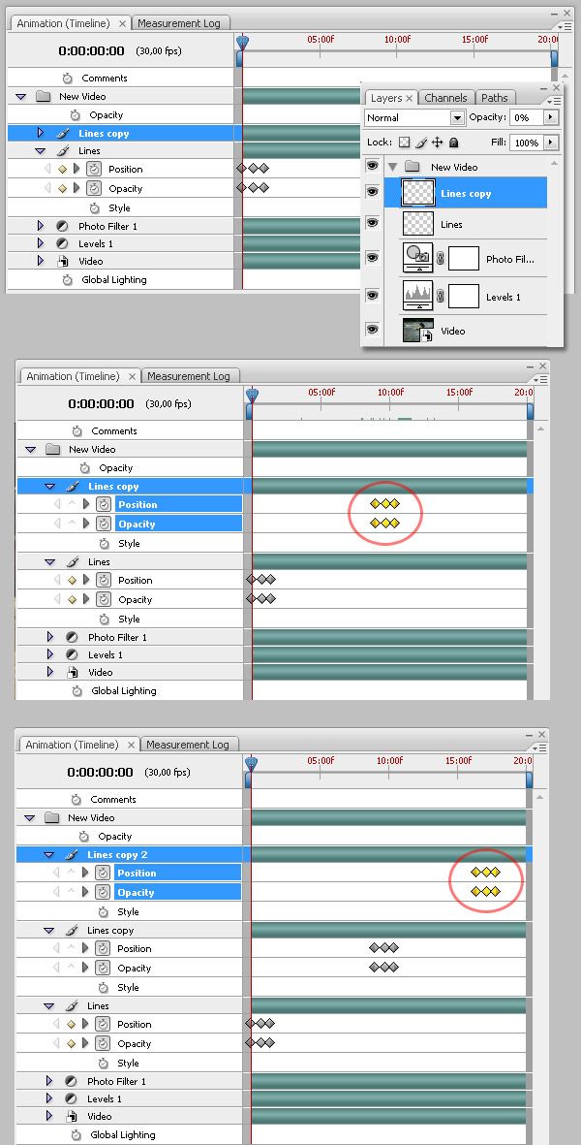The width and height of the screenshot is (581, 1145).
Task: Lock all padlock icon in Layers panel
Action: [453, 143]
